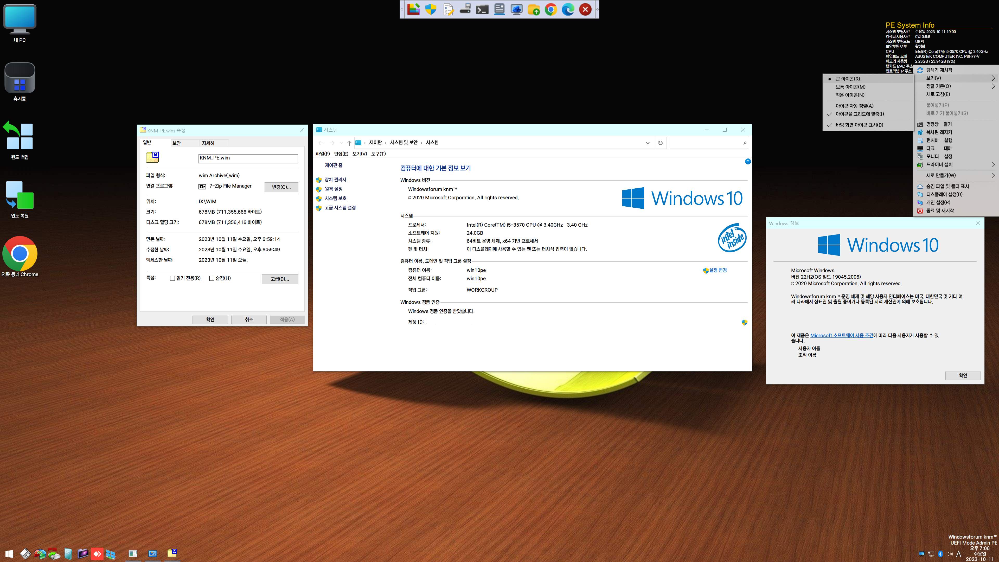Open the Edit (편집) menu in System window

pyautogui.click(x=341, y=154)
